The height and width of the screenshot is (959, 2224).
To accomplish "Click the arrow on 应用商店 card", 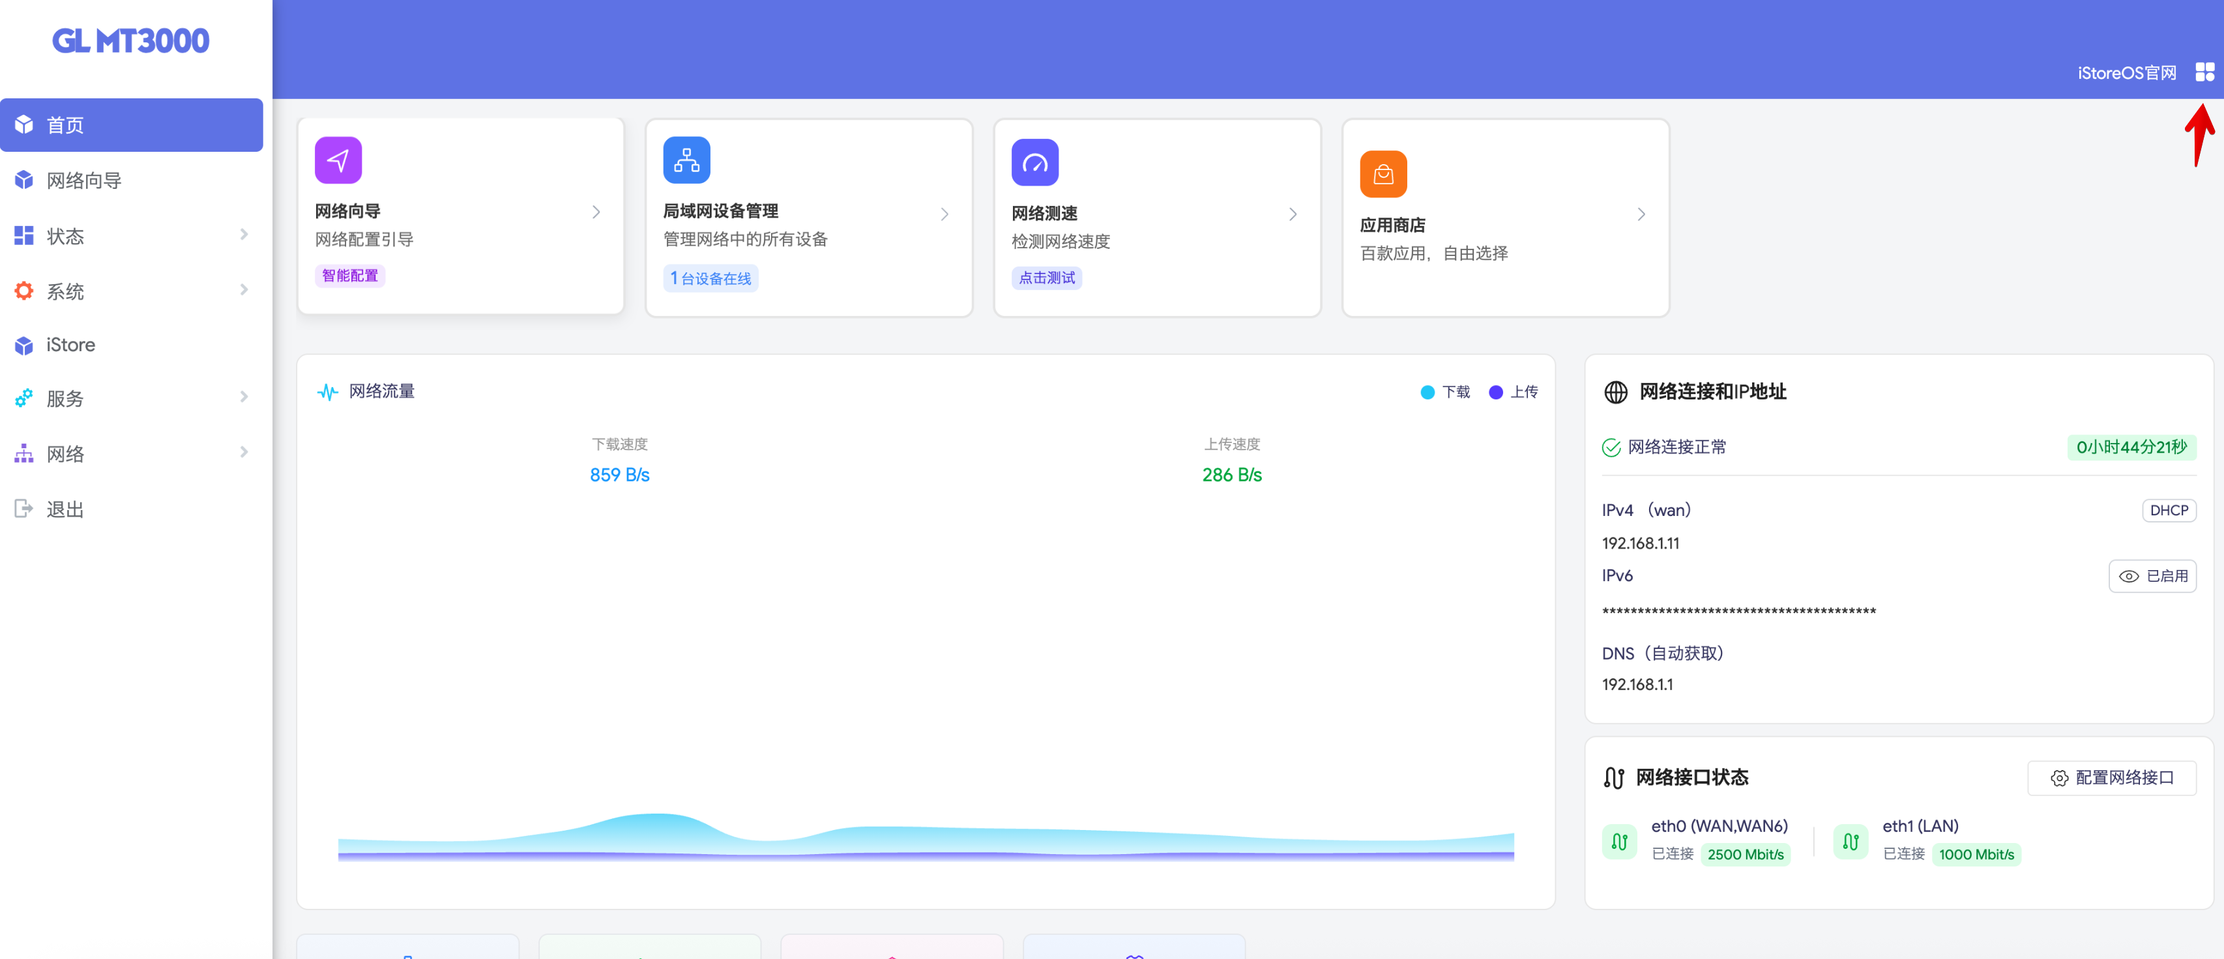I will 1641,214.
